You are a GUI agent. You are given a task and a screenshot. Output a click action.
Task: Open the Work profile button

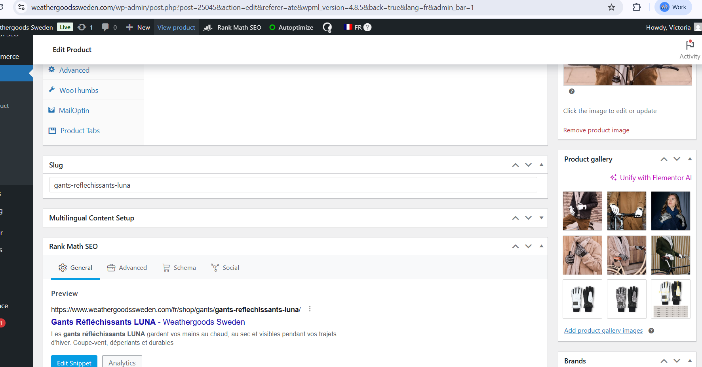coord(673,7)
